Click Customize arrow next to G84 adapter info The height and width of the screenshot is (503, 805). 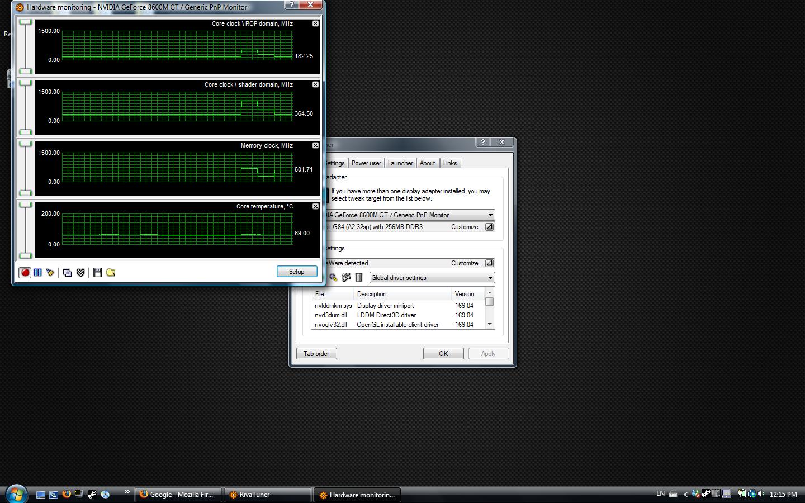(x=489, y=227)
